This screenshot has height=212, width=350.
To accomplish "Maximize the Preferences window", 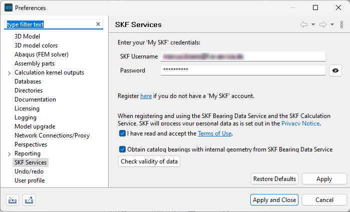I will (315, 8).
